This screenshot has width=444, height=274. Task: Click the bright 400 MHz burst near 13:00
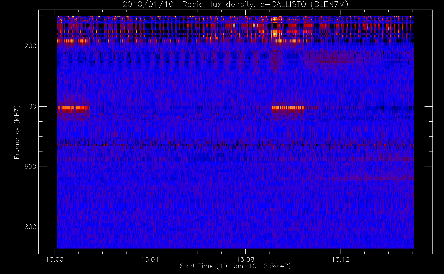click(73, 109)
